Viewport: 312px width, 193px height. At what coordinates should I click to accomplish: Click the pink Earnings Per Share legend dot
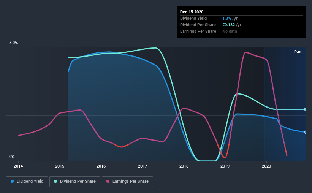[x=108, y=181]
